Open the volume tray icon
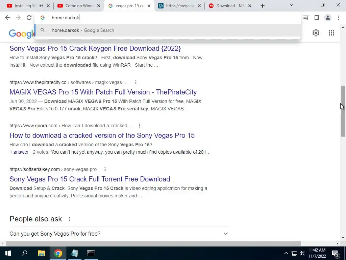Viewport: 346px width, 260px height. coord(302,253)
